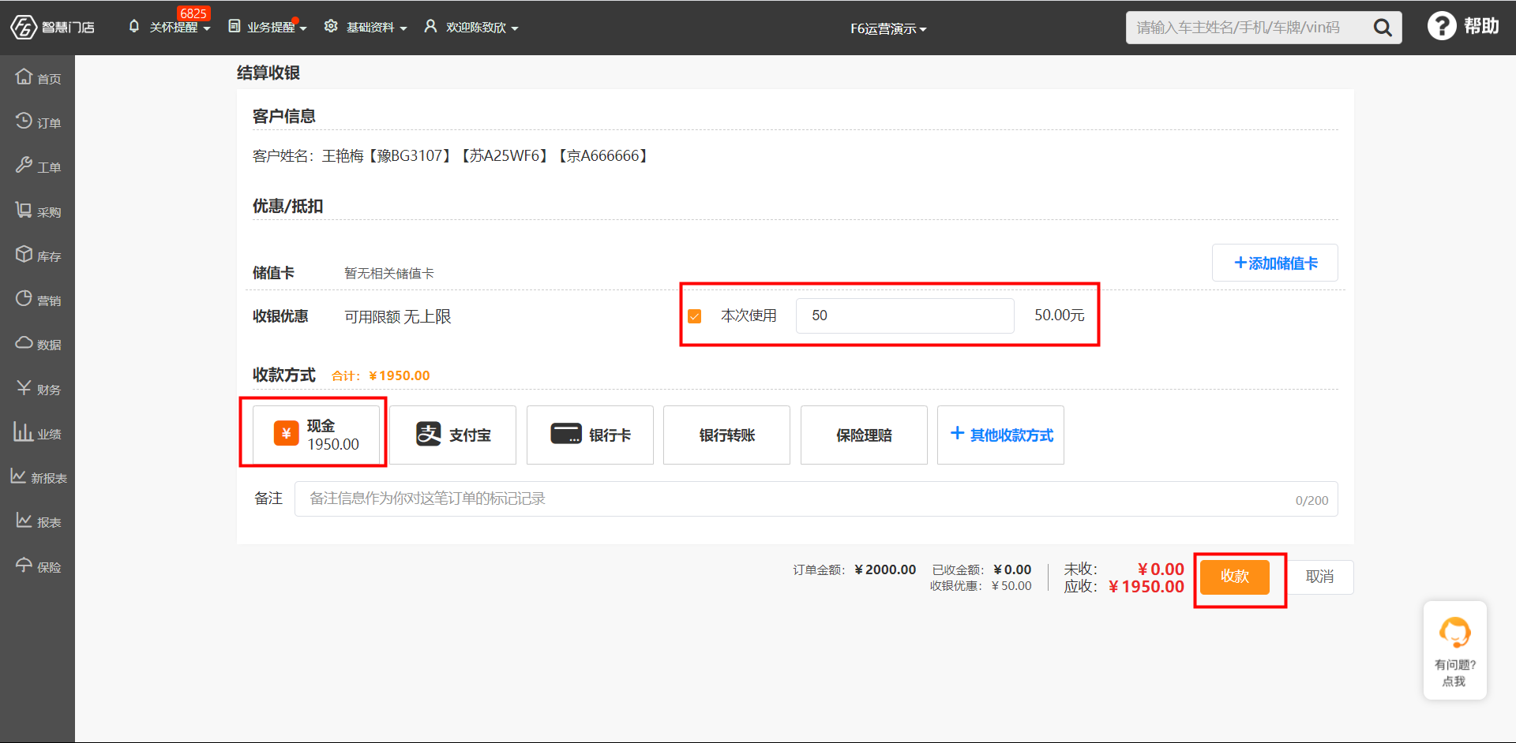The height and width of the screenshot is (743, 1516).
Task: Click the orange 收款 button
Action: click(x=1235, y=577)
